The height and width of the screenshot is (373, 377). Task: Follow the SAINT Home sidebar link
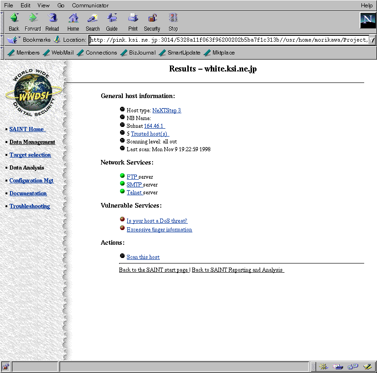point(27,129)
